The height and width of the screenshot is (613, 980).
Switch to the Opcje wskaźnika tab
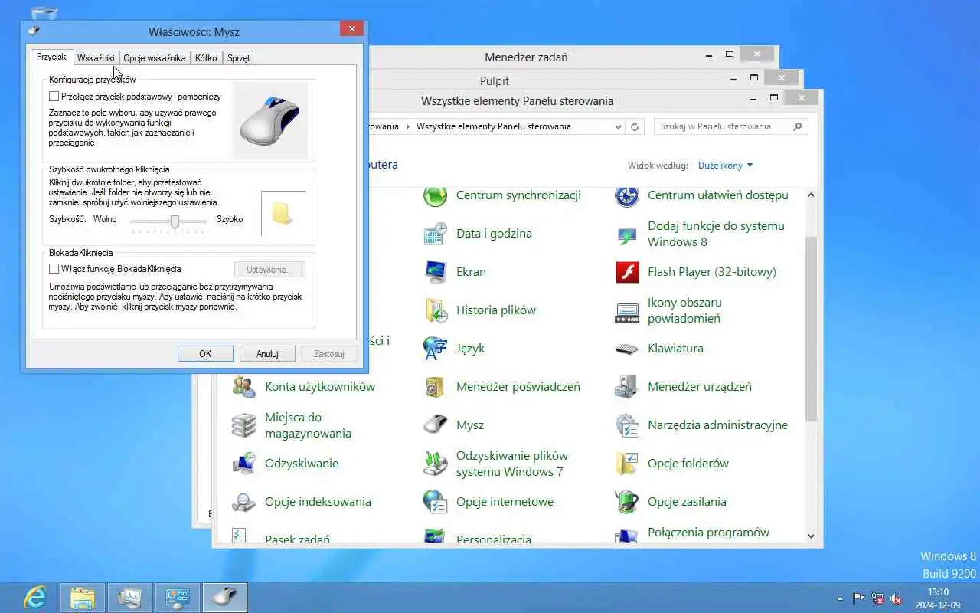155,58
